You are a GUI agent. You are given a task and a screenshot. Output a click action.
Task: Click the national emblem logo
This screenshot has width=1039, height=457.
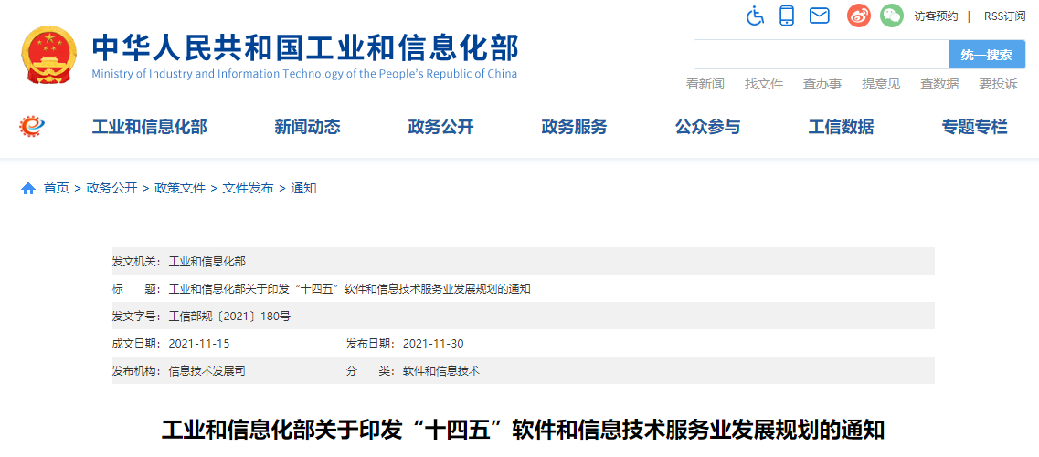[x=49, y=55]
